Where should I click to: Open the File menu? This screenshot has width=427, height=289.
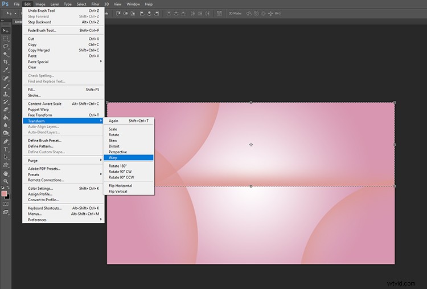click(17, 4)
